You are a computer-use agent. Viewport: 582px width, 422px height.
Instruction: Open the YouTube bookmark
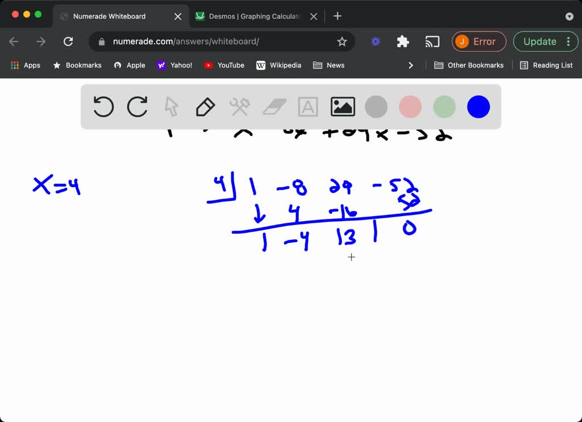point(224,65)
